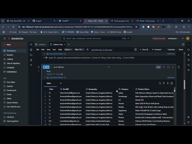
Task: Open the run options arrow in cell 7
Action: (x=48, y=67)
